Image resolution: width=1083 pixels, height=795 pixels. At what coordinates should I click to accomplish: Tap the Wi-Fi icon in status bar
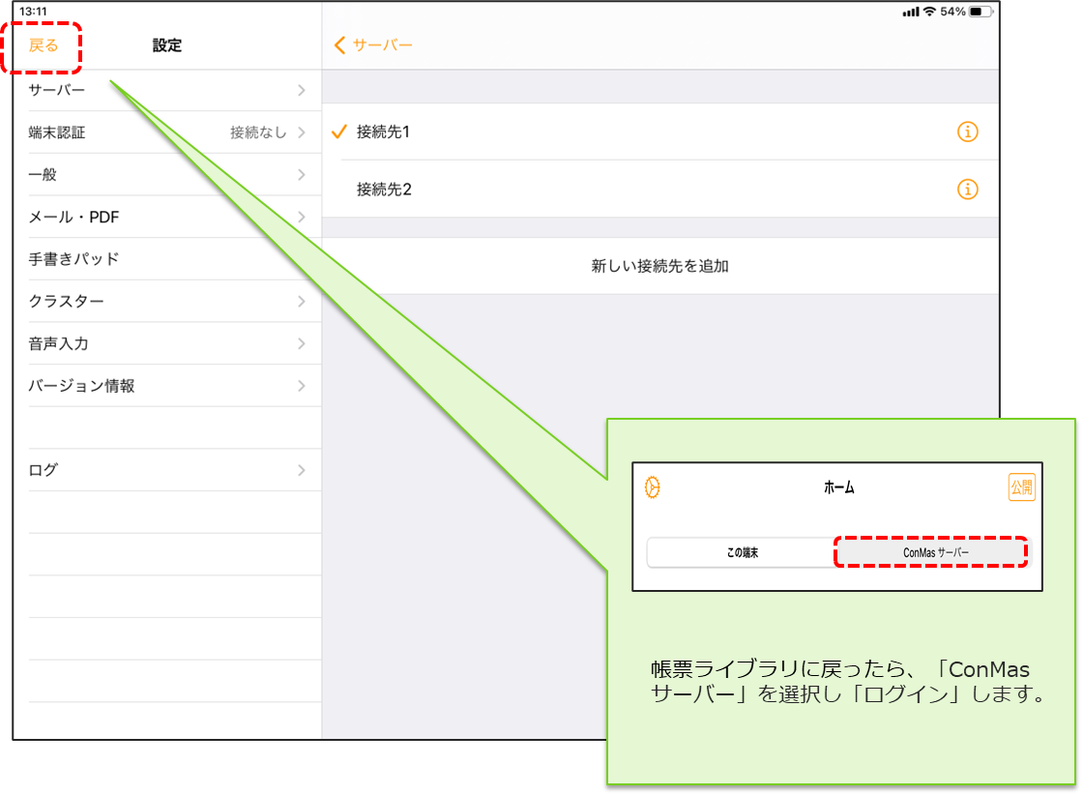click(929, 12)
